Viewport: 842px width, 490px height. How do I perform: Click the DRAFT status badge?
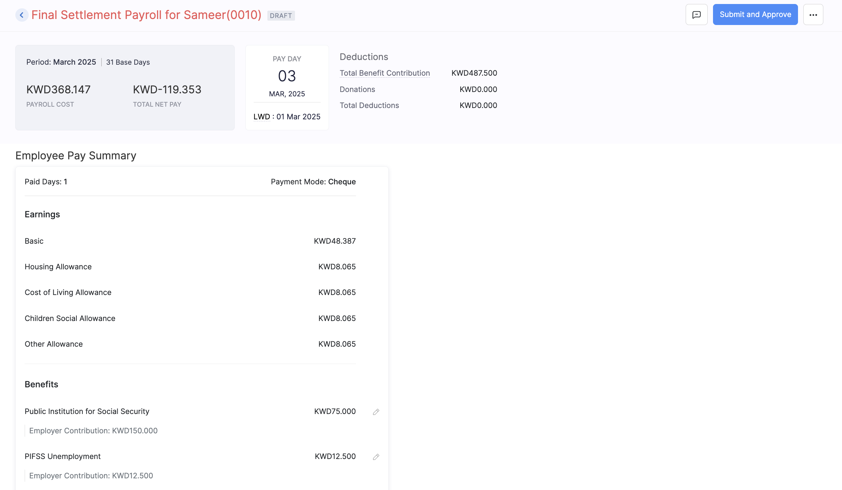coord(281,16)
